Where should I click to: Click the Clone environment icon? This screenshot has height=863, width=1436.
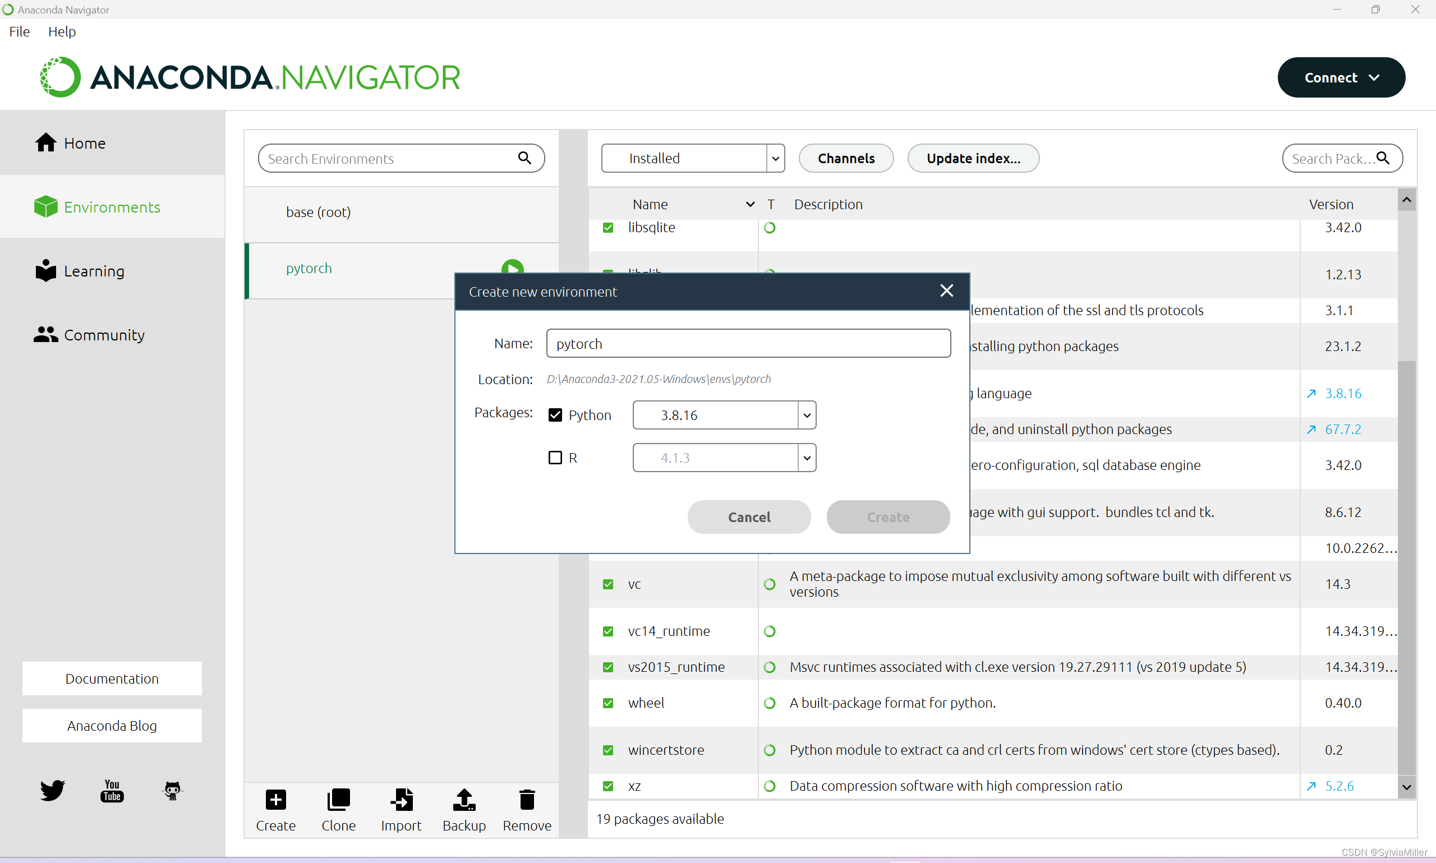338,800
